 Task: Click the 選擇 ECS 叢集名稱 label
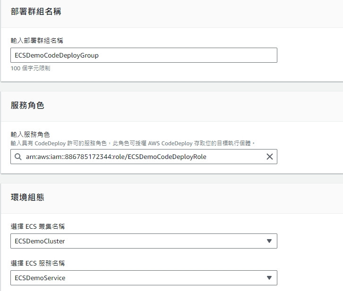tap(38, 226)
